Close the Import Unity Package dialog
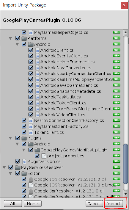Screen dimensions: 129x210 [x=124, y=5]
